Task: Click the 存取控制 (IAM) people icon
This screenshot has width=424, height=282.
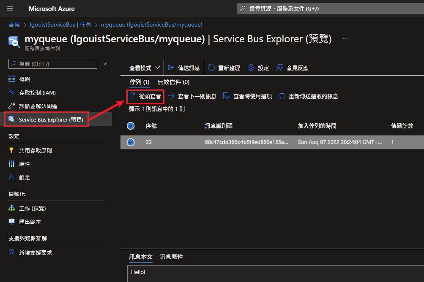Action: click(x=12, y=92)
